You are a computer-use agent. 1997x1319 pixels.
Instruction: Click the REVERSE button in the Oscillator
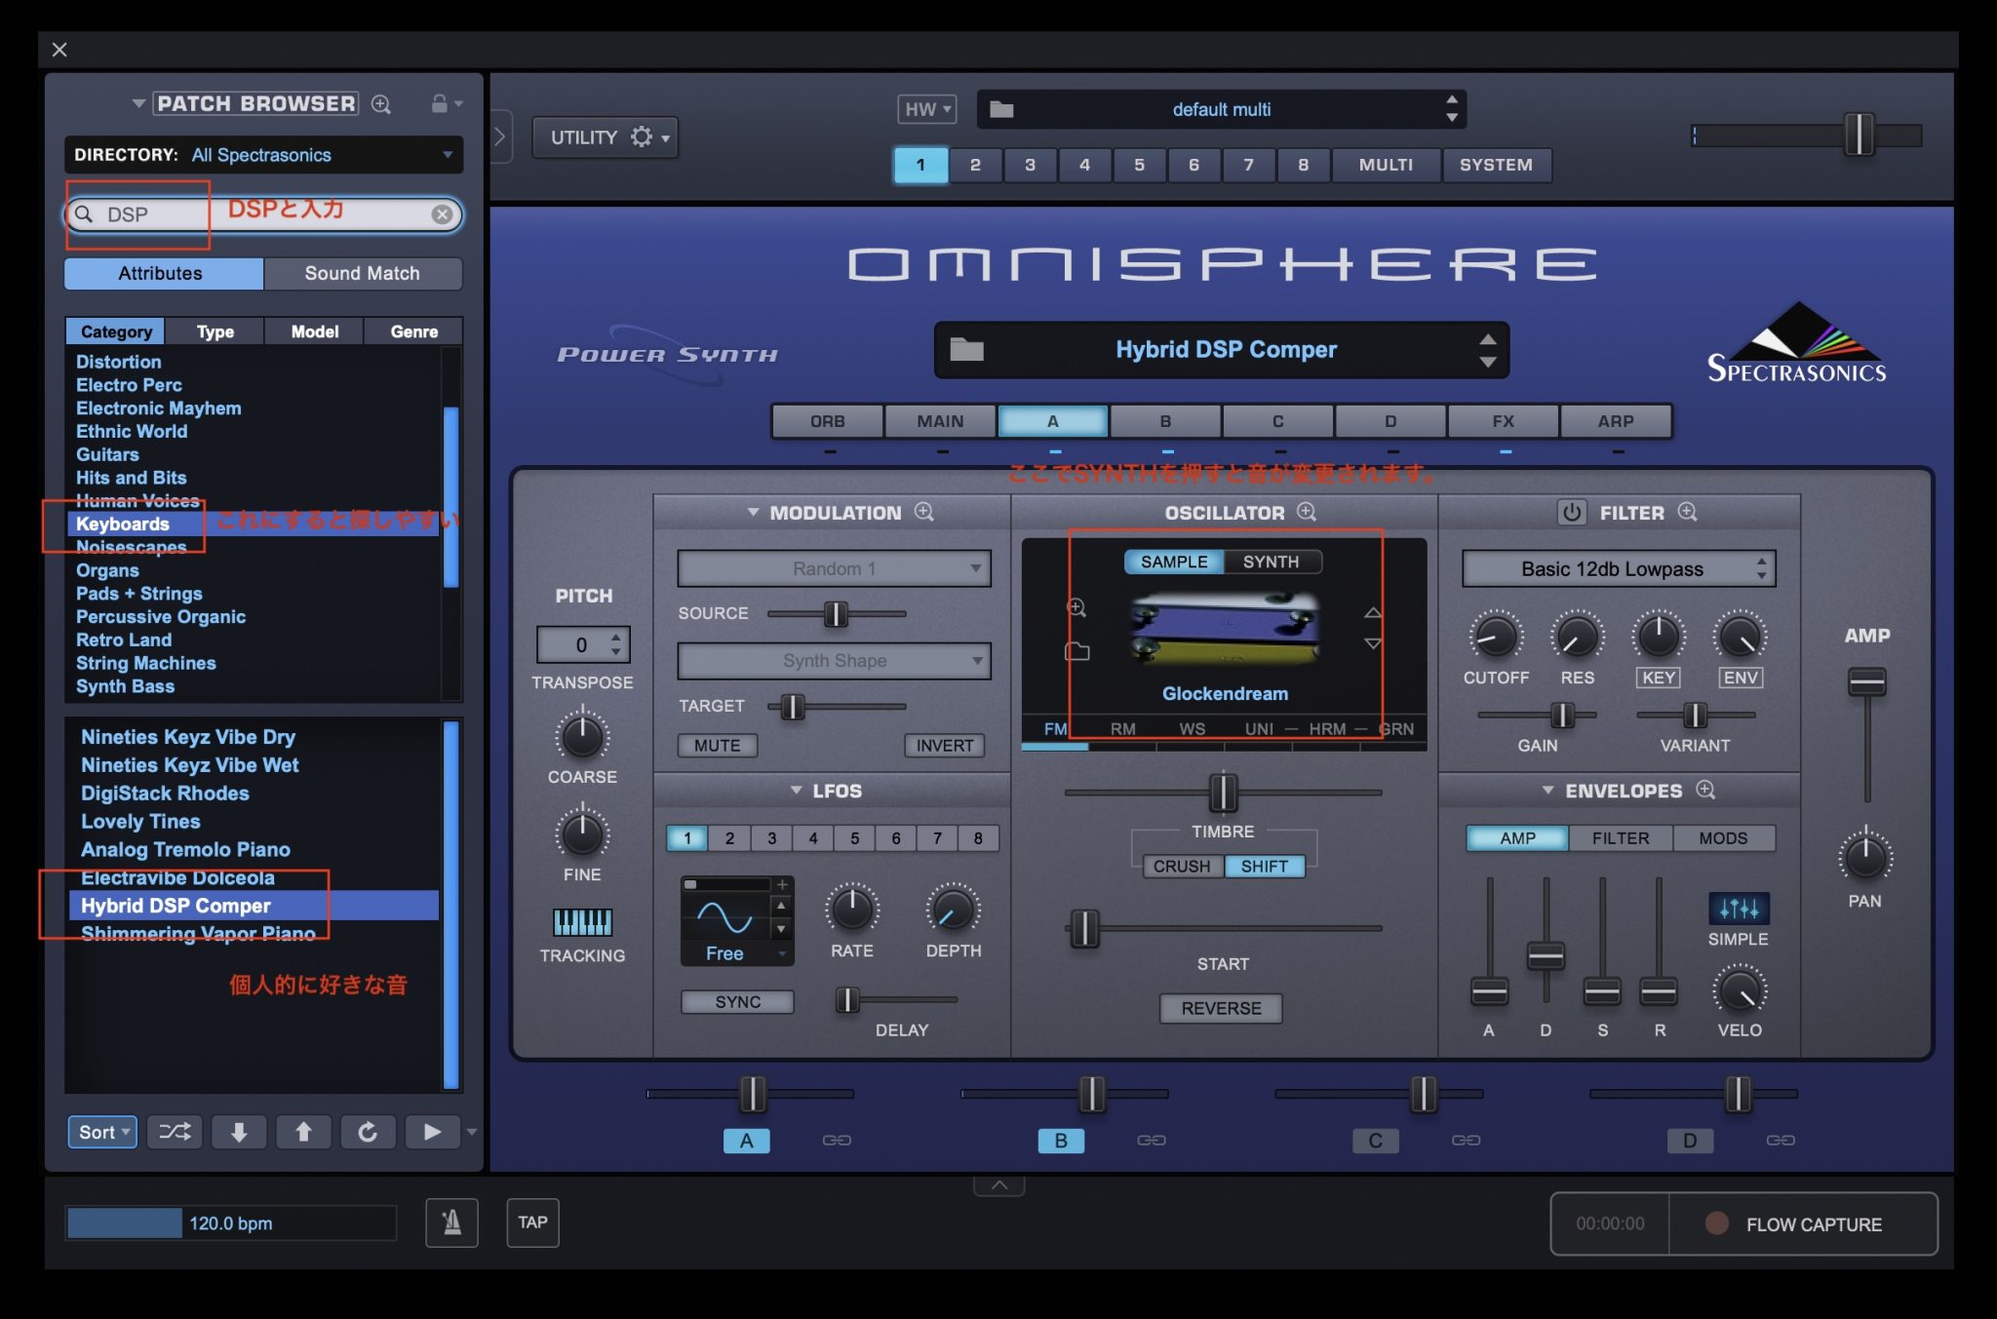pyautogui.click(x=1221, y=1008)
